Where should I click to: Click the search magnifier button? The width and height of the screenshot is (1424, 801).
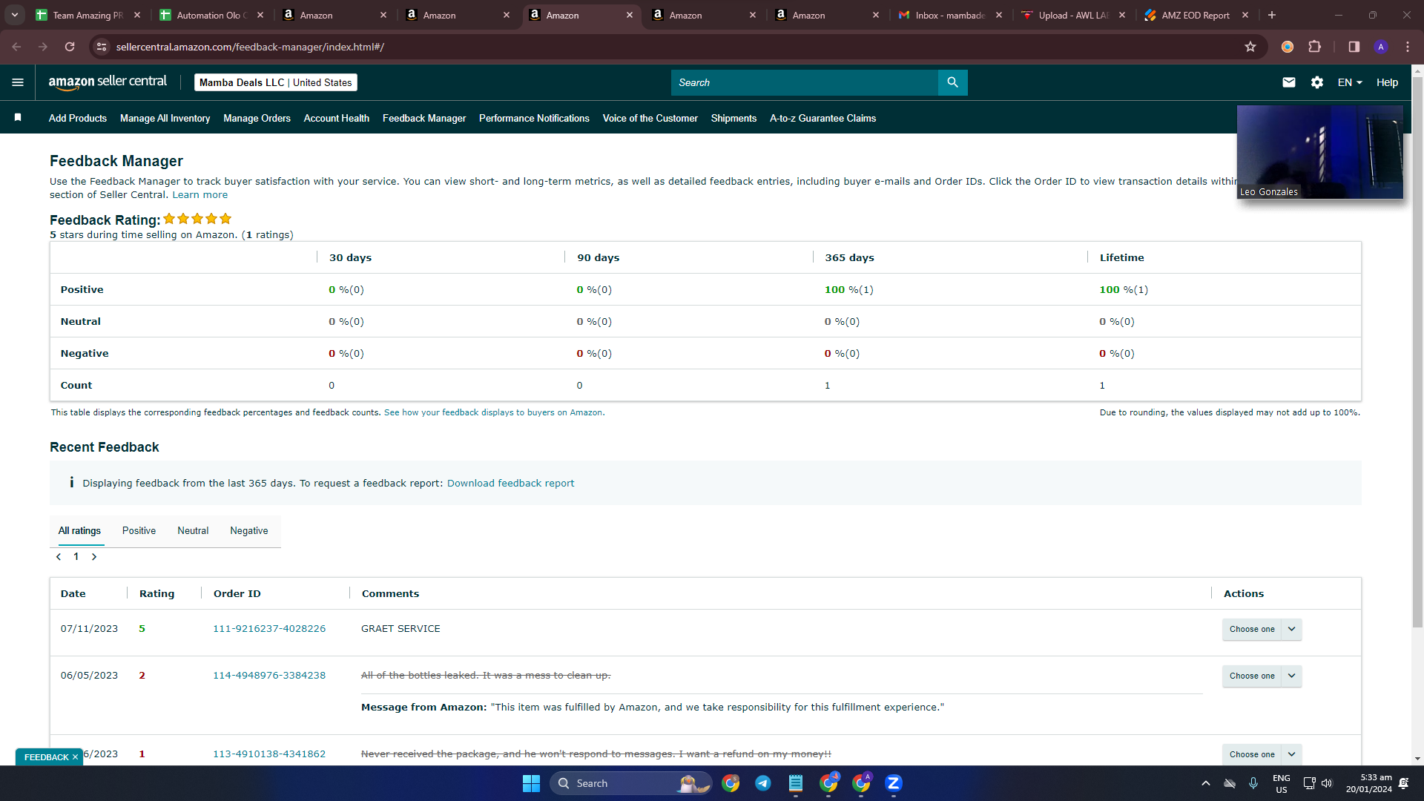pyautogui.click(x=953, y=82)
